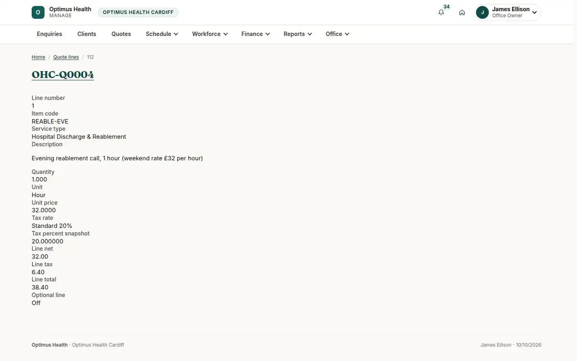Click the notification count 34

click(x=447, y=7)
